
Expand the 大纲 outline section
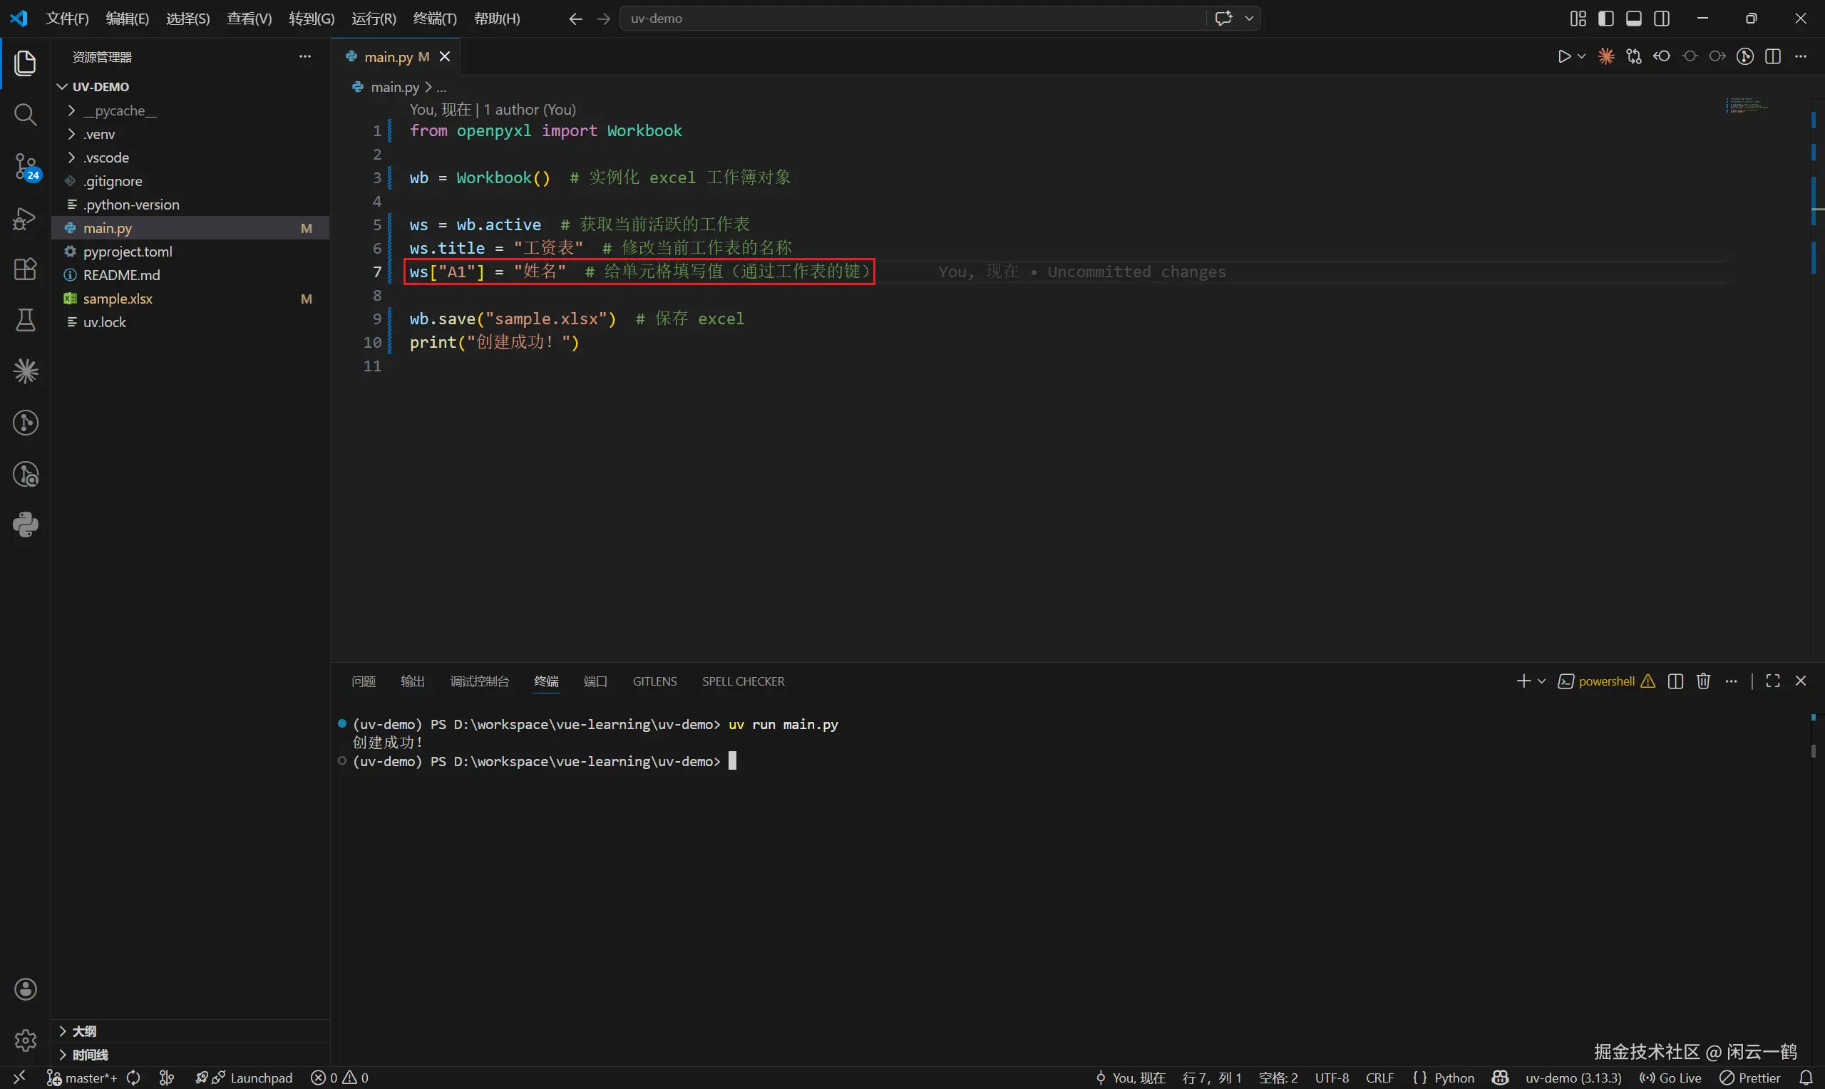coord(83,1031)
